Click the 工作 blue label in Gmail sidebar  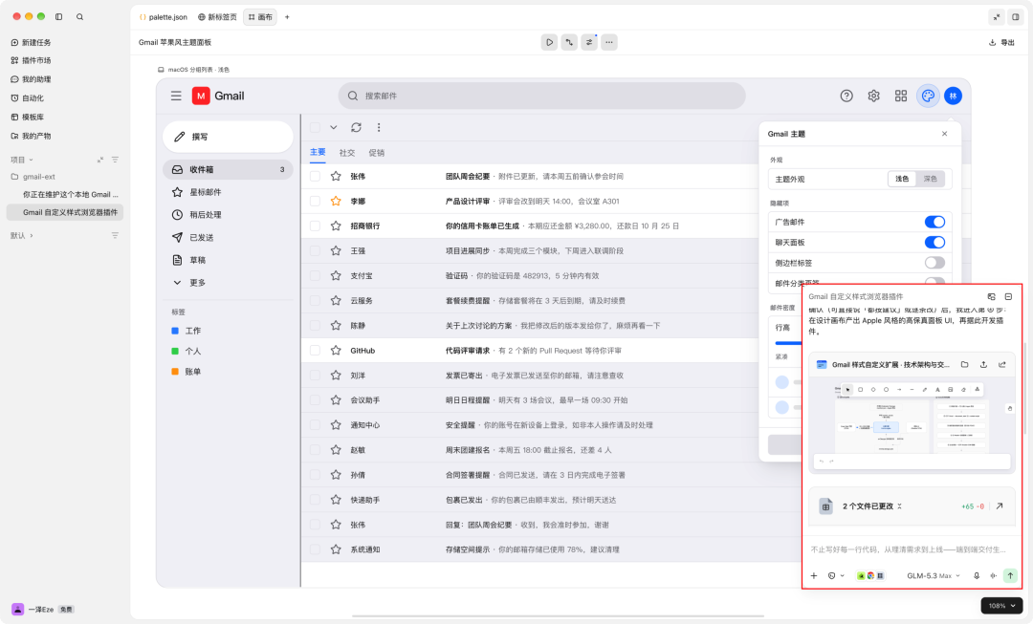(x=187, y=331)
